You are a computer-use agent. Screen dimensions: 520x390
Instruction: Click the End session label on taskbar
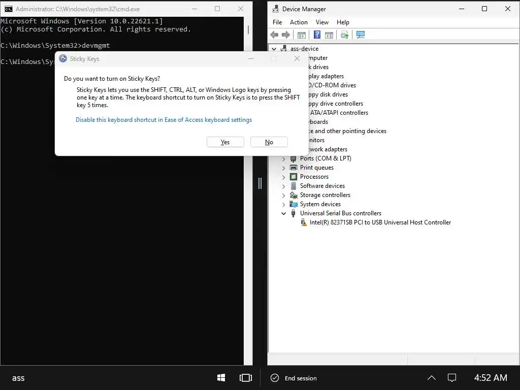point(301,378)
